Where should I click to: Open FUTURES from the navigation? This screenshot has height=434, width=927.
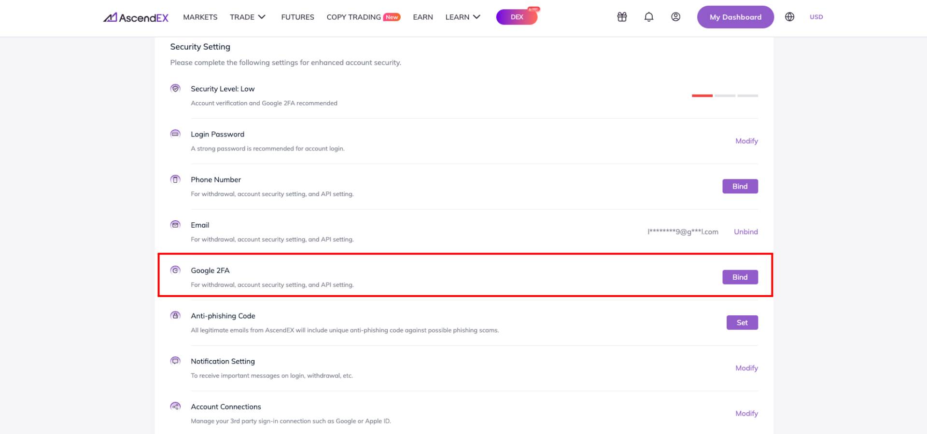(297, 17)
